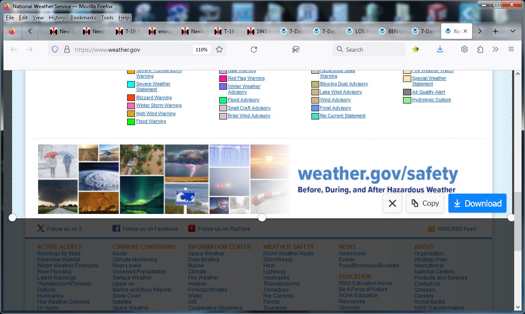This screenshot has width=525, height=314.
Task: Open Firefox View from the tab bar
Action: point(12,31)
